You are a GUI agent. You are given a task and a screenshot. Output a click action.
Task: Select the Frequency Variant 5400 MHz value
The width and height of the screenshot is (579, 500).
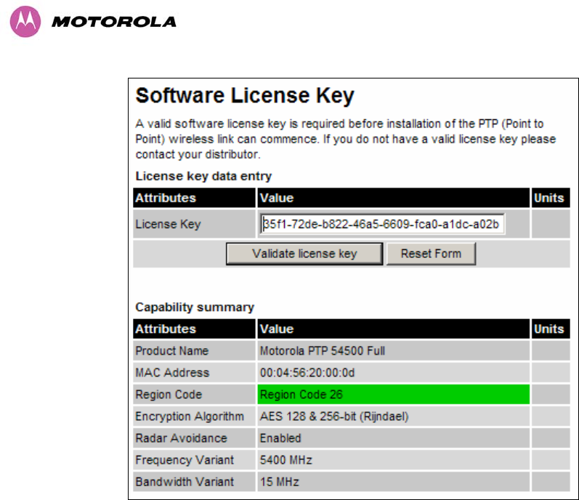[286, 460]
